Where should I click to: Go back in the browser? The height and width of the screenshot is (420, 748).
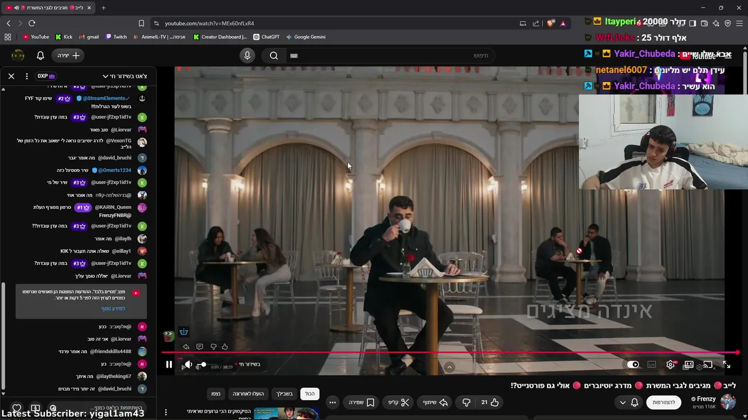8,23
